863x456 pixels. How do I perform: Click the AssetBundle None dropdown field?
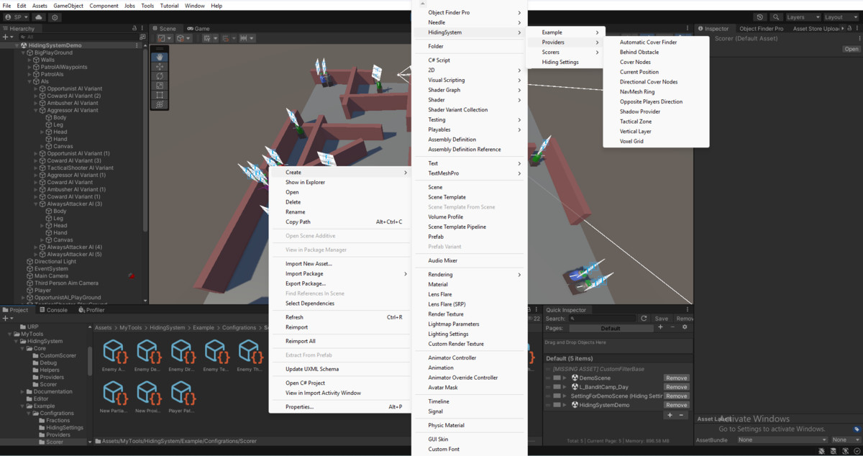[782, 439]
